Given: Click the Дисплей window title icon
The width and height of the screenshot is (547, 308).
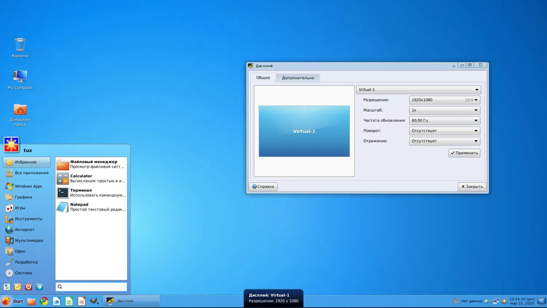Looking at the screenshot, I should [251, 66].
